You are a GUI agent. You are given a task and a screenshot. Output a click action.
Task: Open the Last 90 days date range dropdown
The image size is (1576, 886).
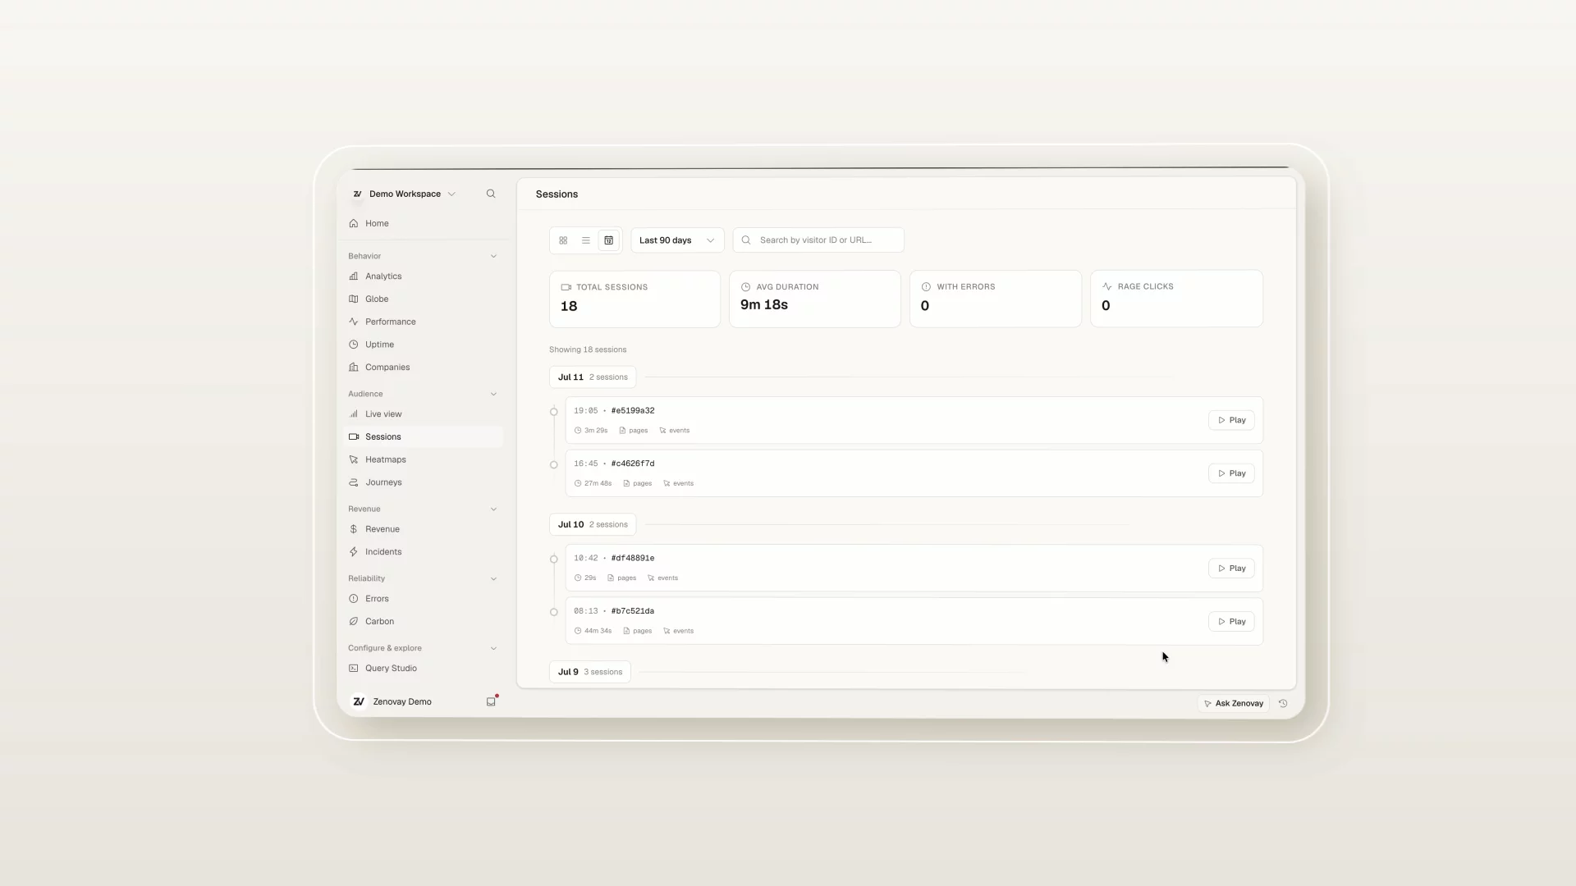tap(677, 240)
